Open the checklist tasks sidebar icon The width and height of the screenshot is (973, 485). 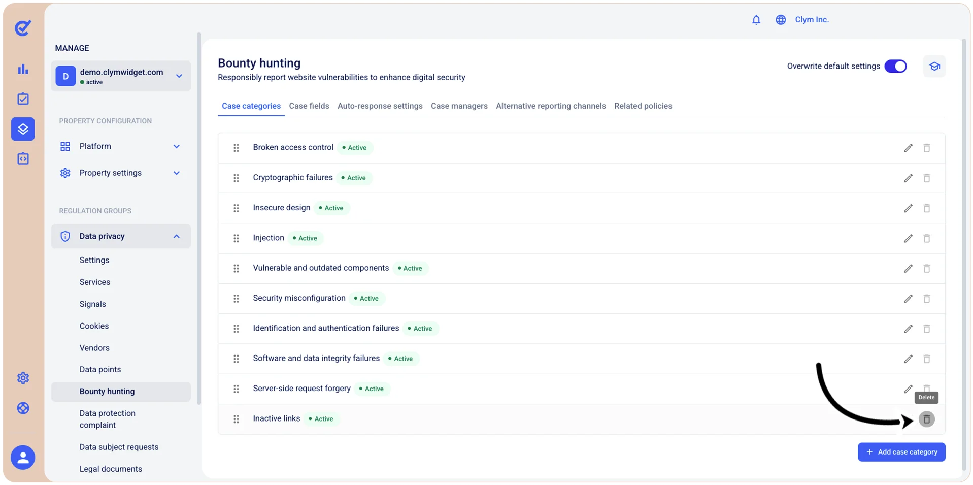coord(23,99)
